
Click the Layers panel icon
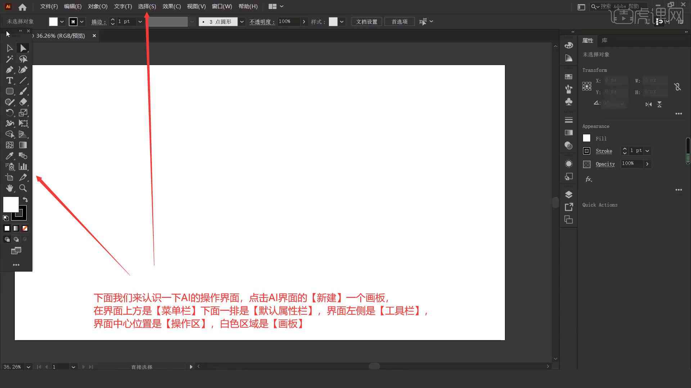569,194
